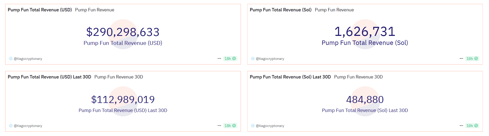Open the ellipsis menu on Total Revenue (Sol) panel
The image size is (489, 136).
click(461, 59)
